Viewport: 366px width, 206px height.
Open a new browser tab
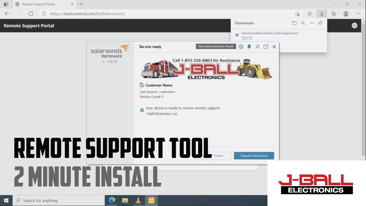pos(81,4)
